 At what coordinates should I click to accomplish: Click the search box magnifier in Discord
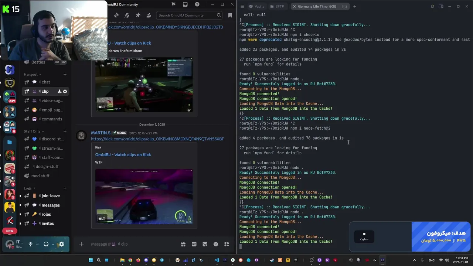click(x=219, y=15)
